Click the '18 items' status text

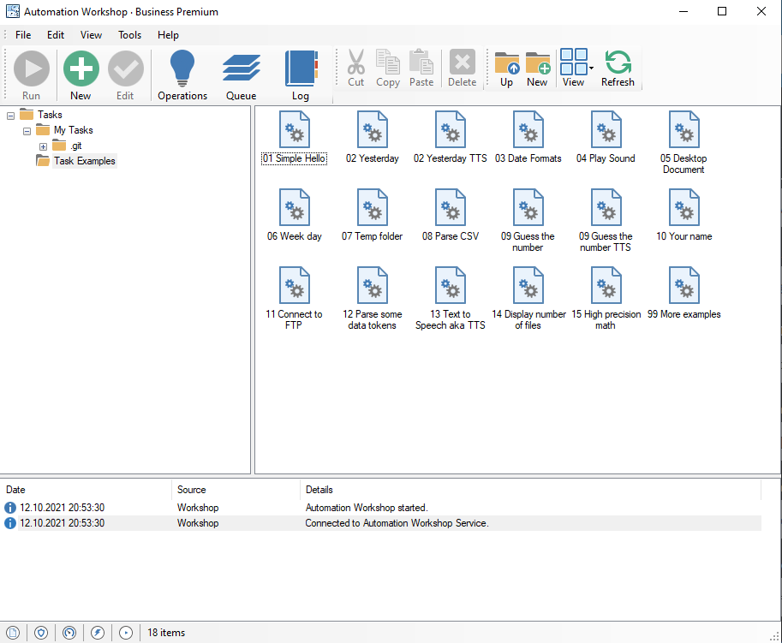click(166, 633)
